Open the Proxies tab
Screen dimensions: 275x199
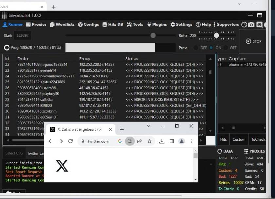point(36,24)
